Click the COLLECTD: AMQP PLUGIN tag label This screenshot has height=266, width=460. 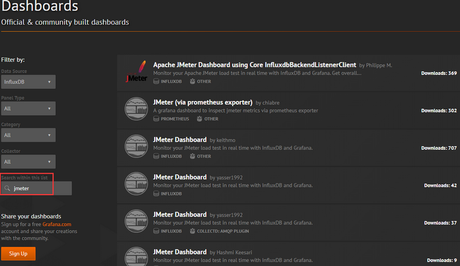pyautogui.click(x=223, y=231)
